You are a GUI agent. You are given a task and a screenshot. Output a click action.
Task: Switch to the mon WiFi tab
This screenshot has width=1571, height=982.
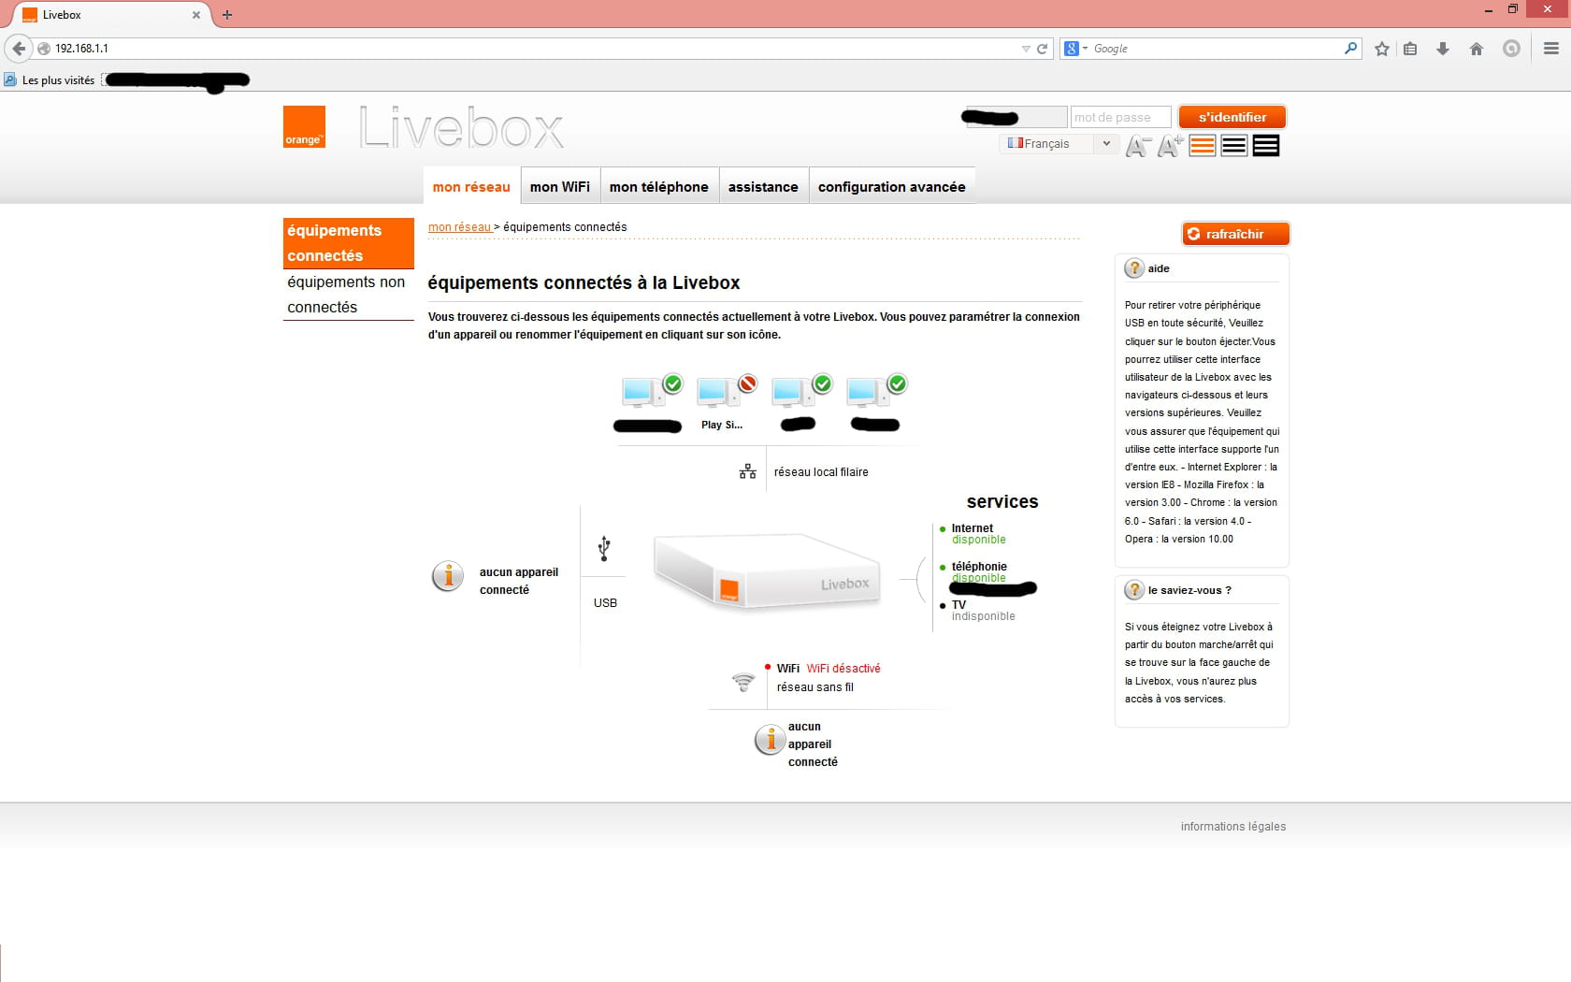pyautogui.click(x=560, y=186)
